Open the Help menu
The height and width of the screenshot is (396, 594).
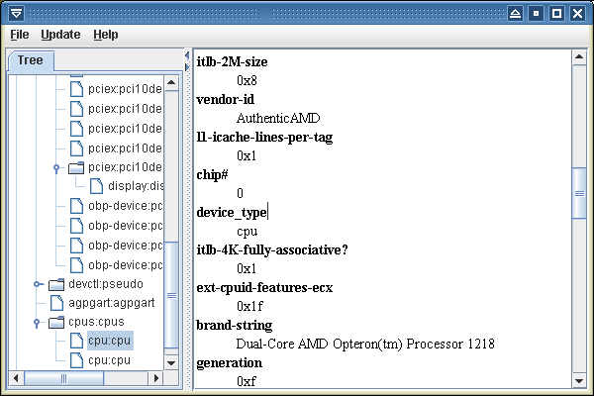(x=106, y=35)
